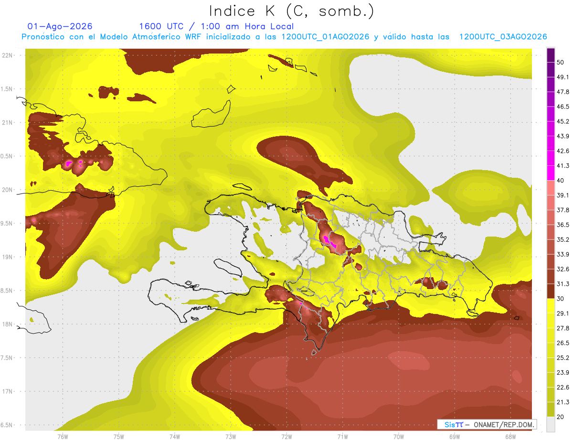Click the colorbar value "37.8"
Image resolution: width=573 pixels, height=443 pixels.
point(563,210)
